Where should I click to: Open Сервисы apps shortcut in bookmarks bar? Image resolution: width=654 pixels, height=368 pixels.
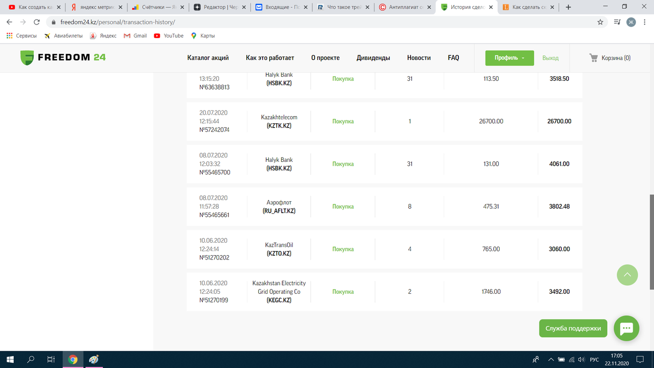click(21, 35)
